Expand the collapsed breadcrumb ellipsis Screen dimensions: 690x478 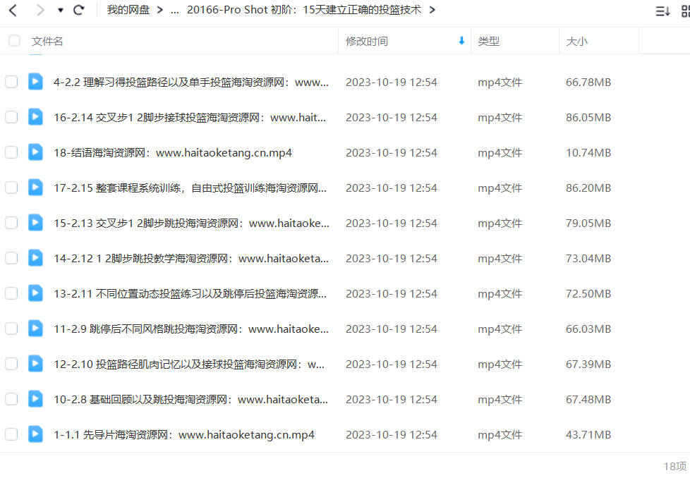pyautogui.click(x=175, y=11)
